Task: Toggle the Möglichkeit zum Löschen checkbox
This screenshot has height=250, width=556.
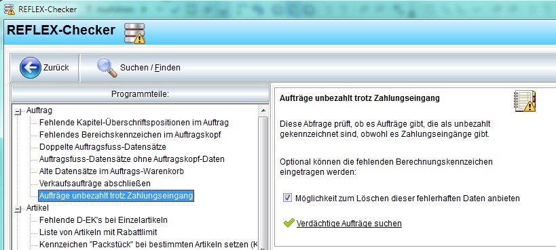Action: click(x=287, y=198)
